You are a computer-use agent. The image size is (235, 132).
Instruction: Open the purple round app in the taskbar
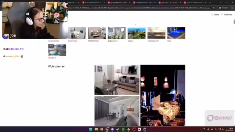tap(112, 129)
